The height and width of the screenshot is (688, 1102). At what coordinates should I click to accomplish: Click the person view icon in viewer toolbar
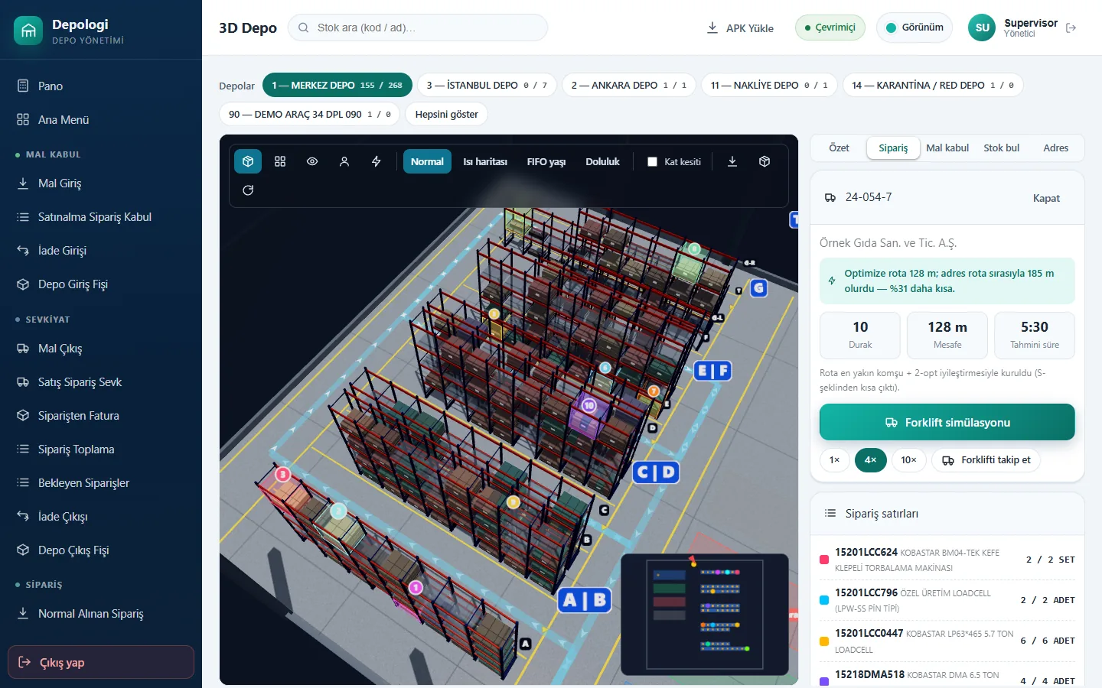click(344, 161)
